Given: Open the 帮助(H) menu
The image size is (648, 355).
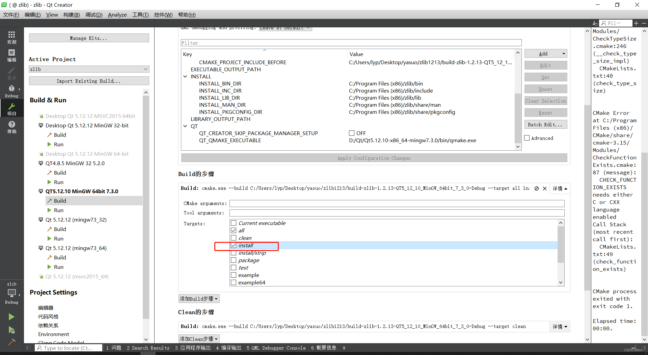Looking at the screenshot, I should coord(187,15).
